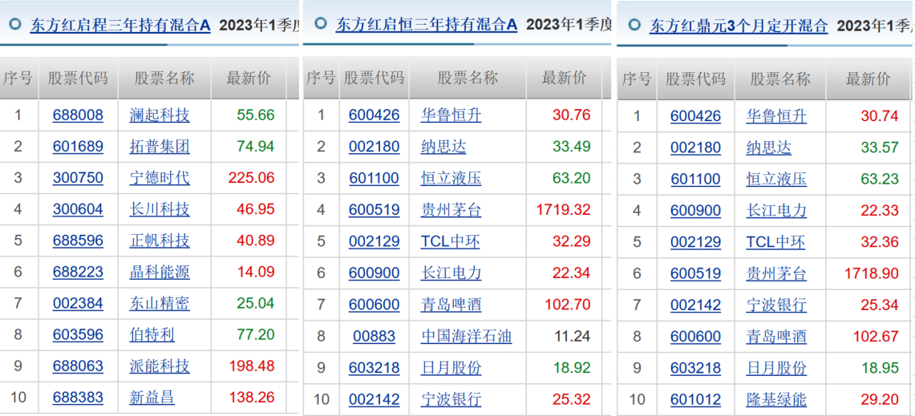Select the price 29.20 for 隆基绿能
This screenshot has width=915, height=416.
pos(880,400)
